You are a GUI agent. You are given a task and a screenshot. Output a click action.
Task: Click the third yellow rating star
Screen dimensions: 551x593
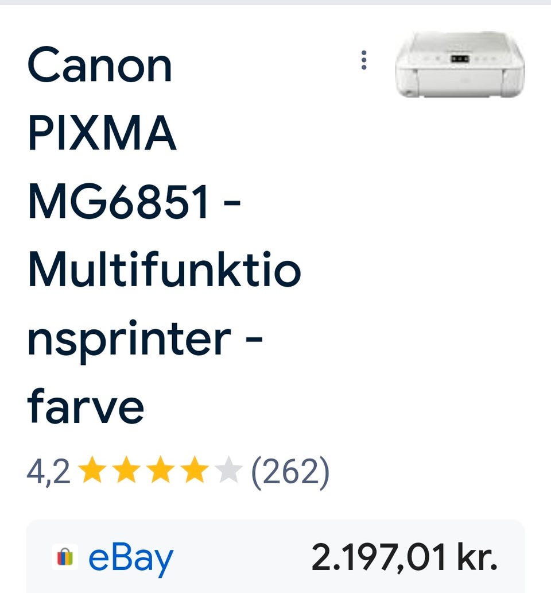pos(160,472)
